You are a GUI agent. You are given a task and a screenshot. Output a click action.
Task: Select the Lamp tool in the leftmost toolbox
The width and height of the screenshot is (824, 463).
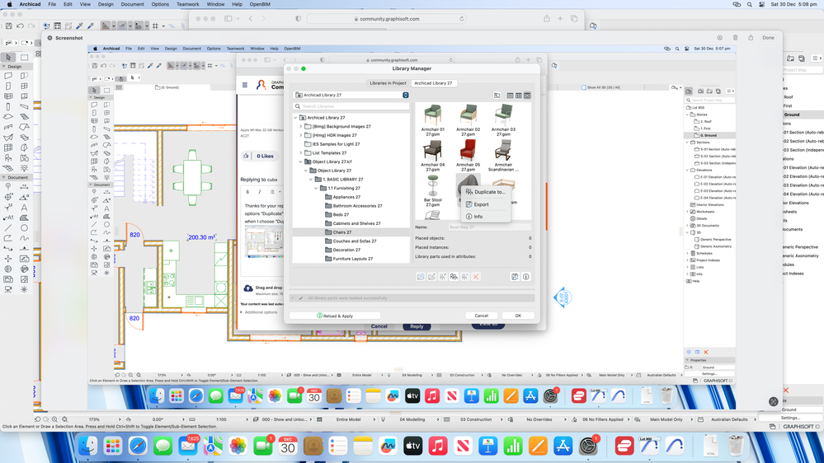coord(24,168)
